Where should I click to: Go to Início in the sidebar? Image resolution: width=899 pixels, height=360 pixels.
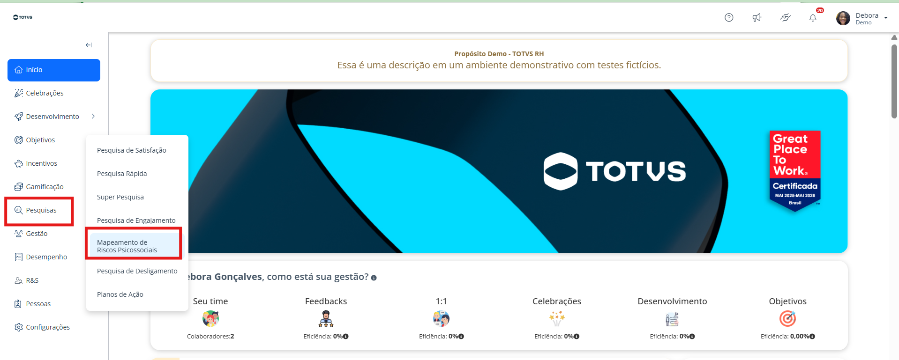click(x=54, y=70)
